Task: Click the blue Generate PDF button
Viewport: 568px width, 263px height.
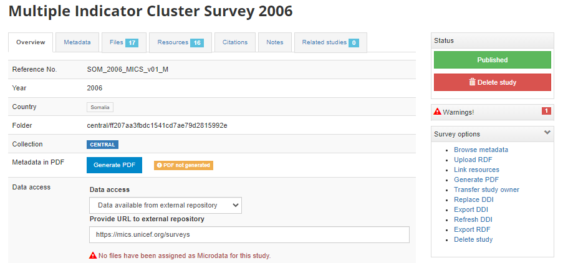Action: click(115, 165)
